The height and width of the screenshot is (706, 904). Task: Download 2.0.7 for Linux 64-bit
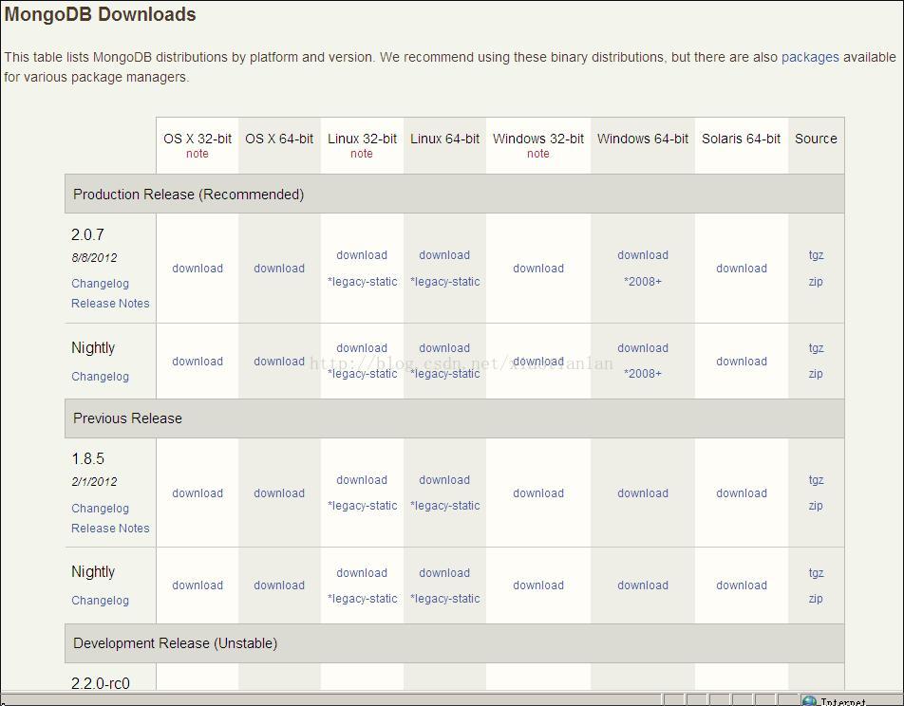tap(444, 255)
